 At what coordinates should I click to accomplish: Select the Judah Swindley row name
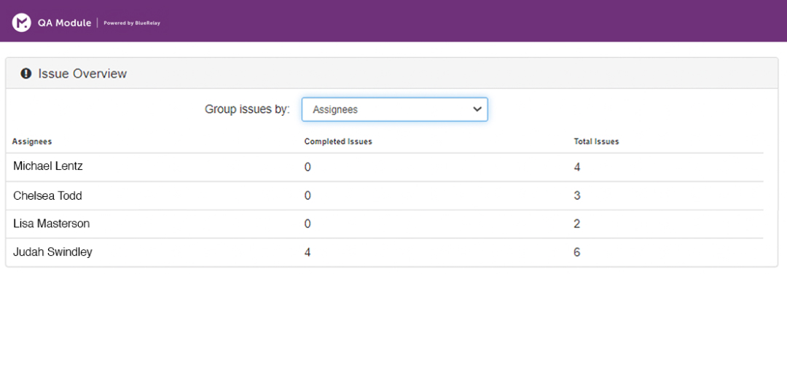point(52,252)
